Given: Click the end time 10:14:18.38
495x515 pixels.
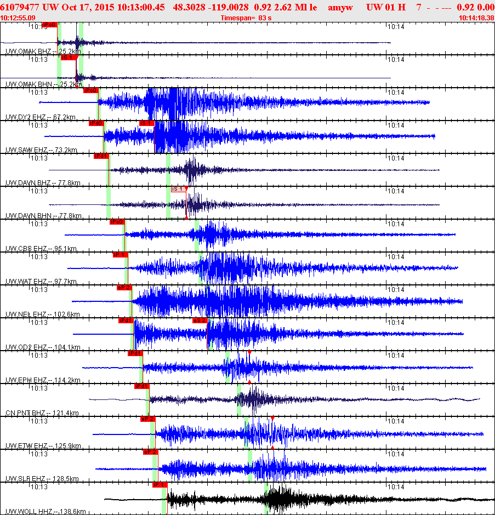Looking at the screenshot, I should point(476,18).
